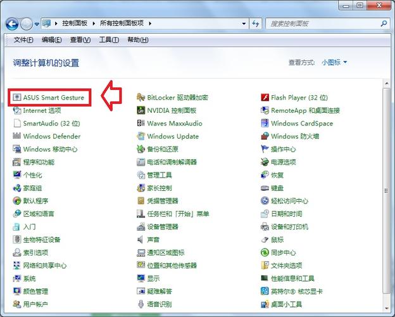Open the 管理工具 icon

point(141,174)
